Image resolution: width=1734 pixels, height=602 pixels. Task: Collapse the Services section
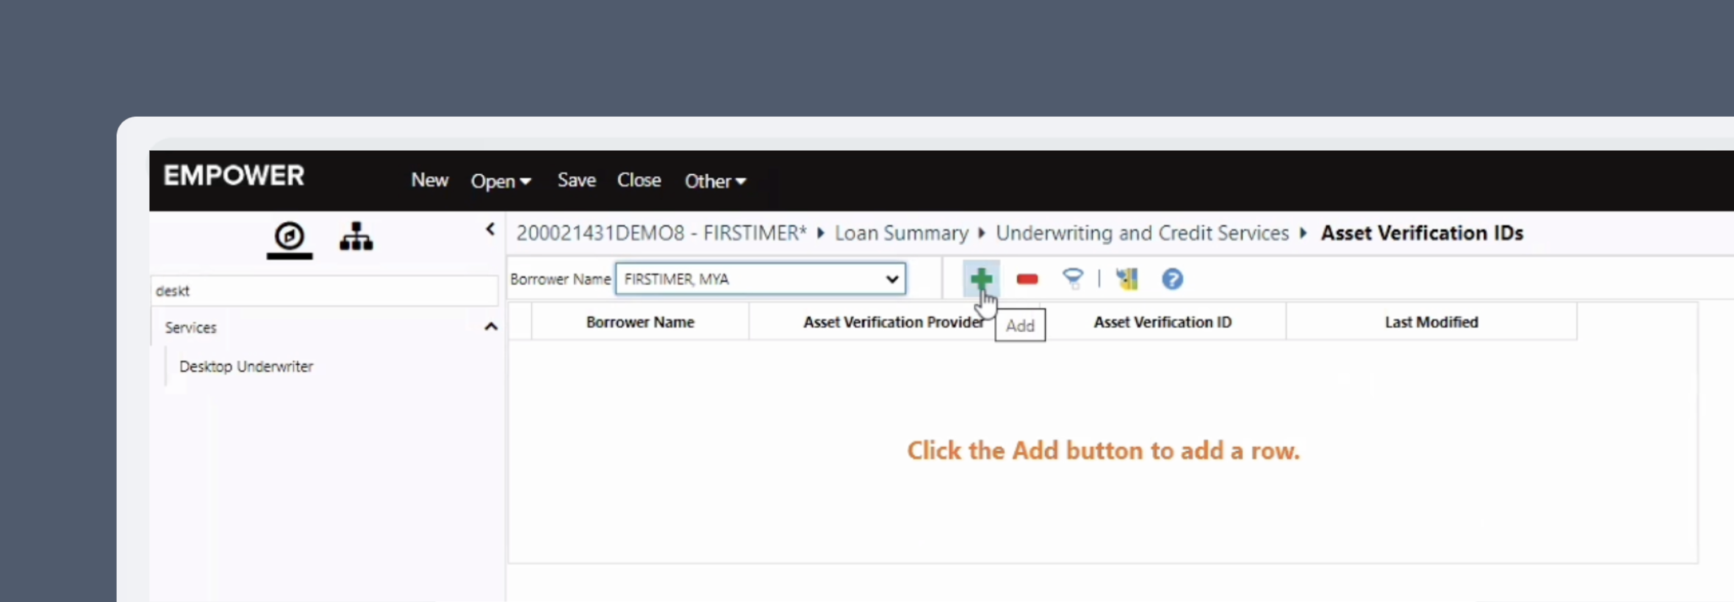pyautogui.click(x=490, y=327)
